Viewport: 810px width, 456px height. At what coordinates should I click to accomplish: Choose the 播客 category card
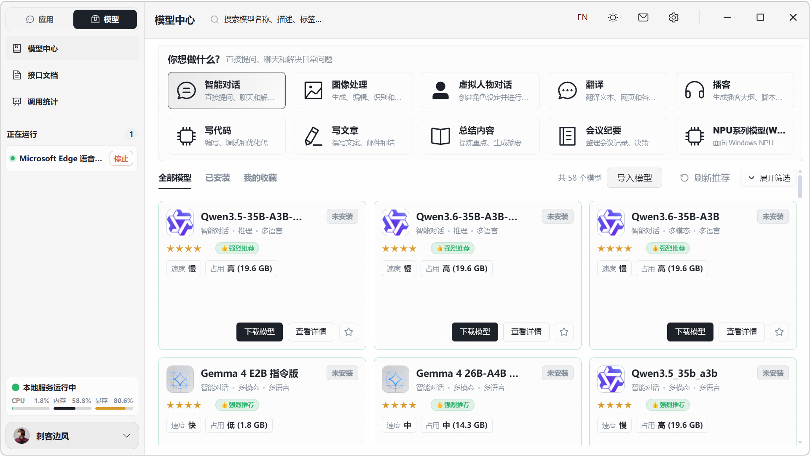[735, 91]
